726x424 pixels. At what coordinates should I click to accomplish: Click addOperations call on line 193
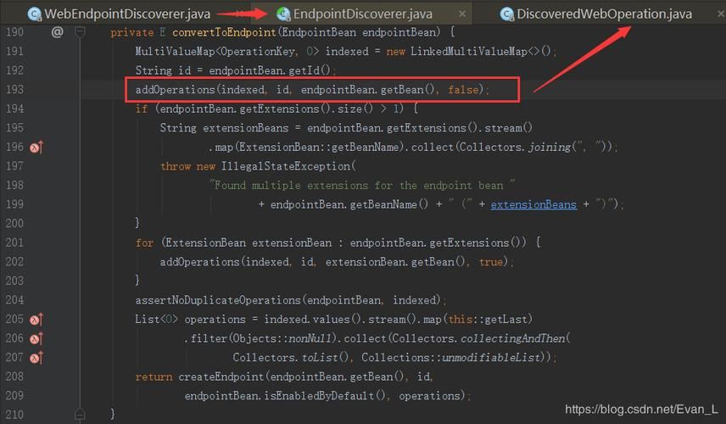pyautogui.click(x=175, y=89)
